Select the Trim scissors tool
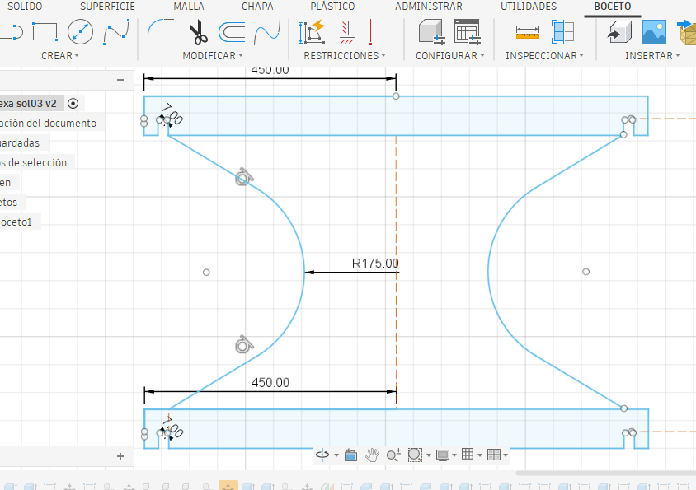The width and height of the screenshot is (696, 490). 196,32
